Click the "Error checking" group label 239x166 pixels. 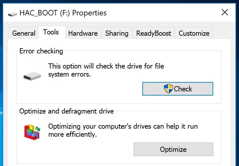pos(41,51)
